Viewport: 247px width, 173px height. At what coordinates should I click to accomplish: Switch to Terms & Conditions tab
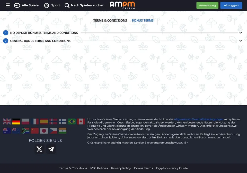[110, 21]
